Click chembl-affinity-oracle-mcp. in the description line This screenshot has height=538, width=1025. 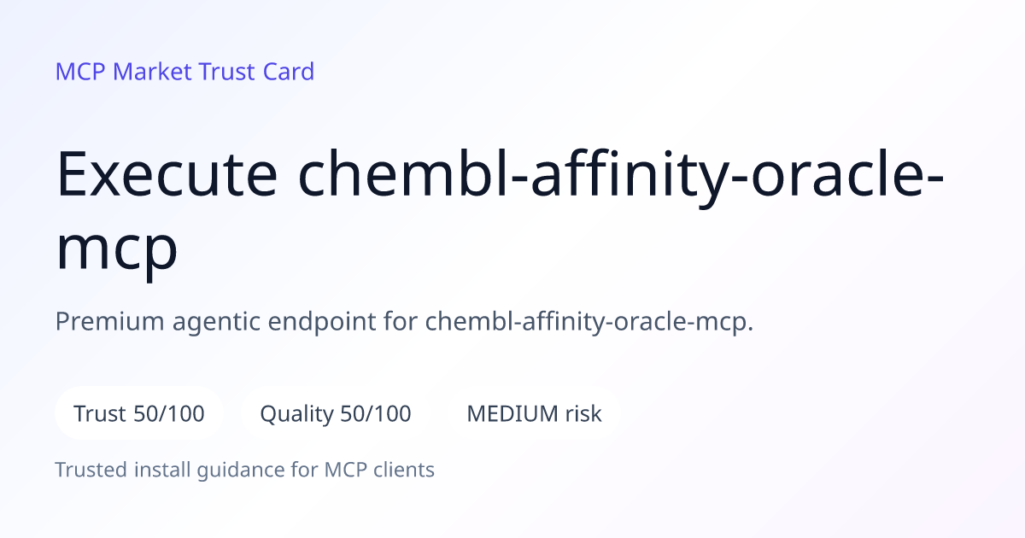pyautogui.click(x=589, y=323)
